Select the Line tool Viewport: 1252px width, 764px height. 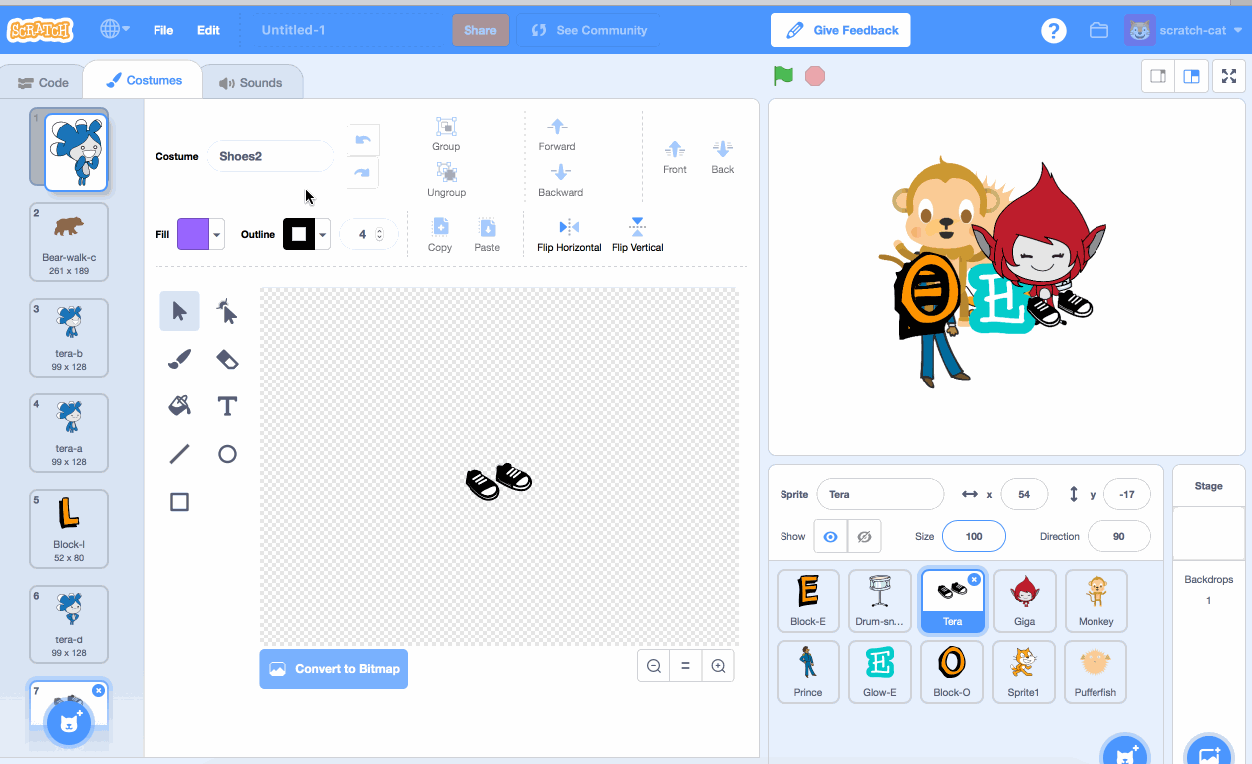179,454
